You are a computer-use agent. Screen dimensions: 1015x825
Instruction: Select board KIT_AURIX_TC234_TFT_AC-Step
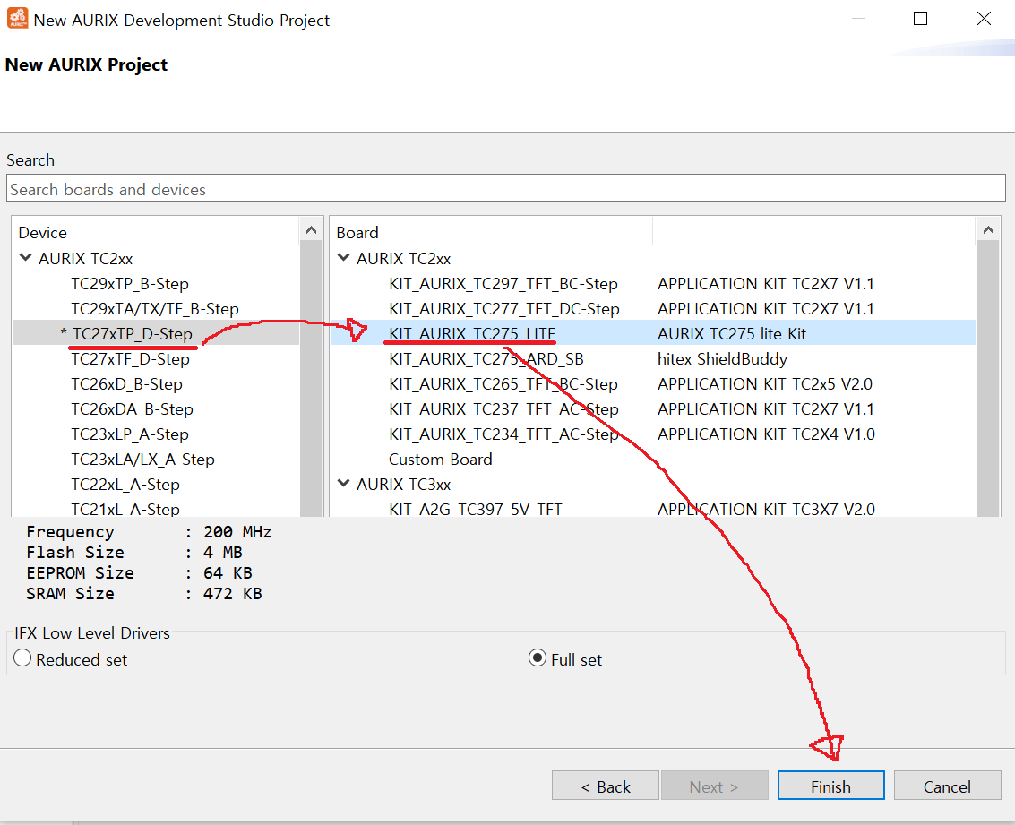[503, 434]
